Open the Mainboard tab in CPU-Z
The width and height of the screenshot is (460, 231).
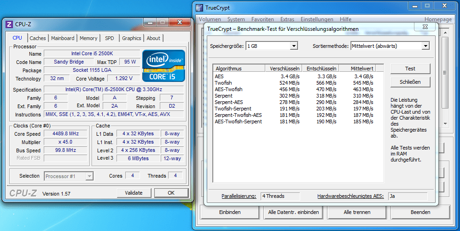(63, 38)
